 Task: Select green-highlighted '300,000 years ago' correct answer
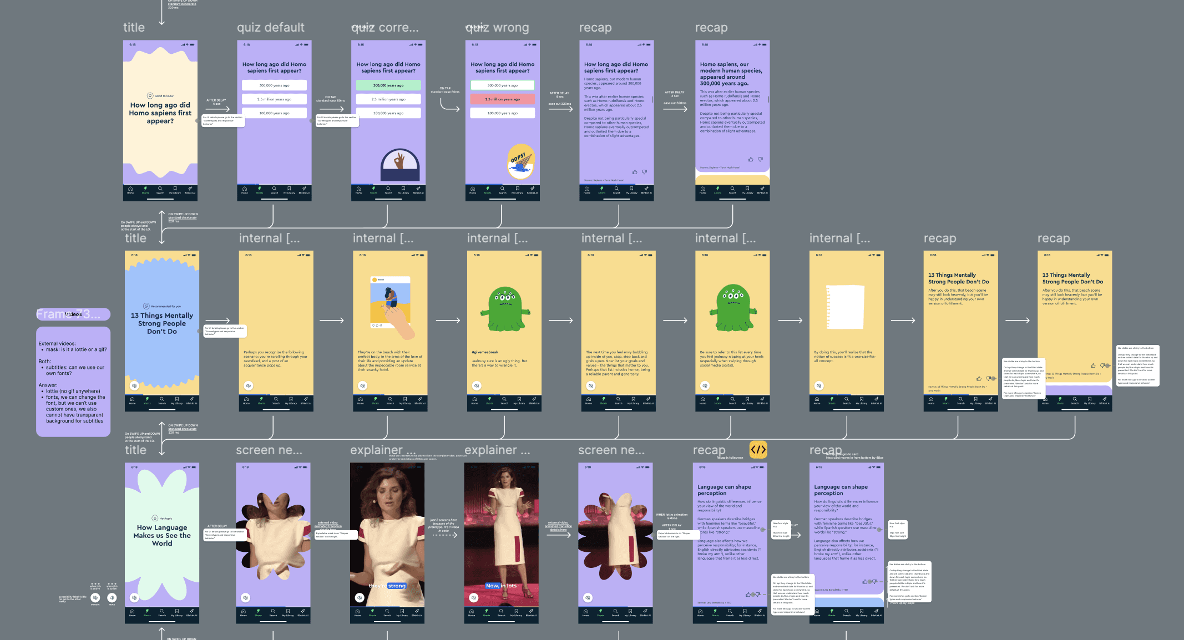click(388, 85)
